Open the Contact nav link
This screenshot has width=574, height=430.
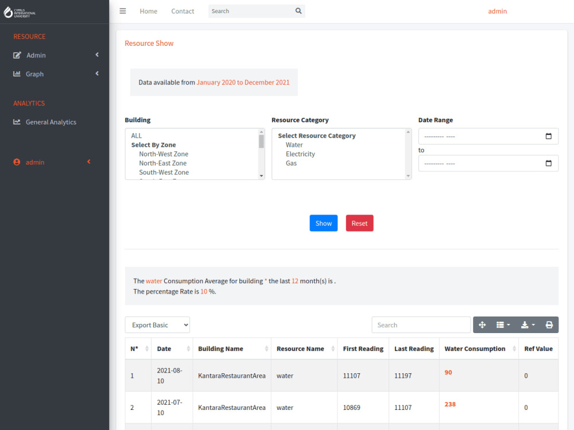[x=183, y=11]
